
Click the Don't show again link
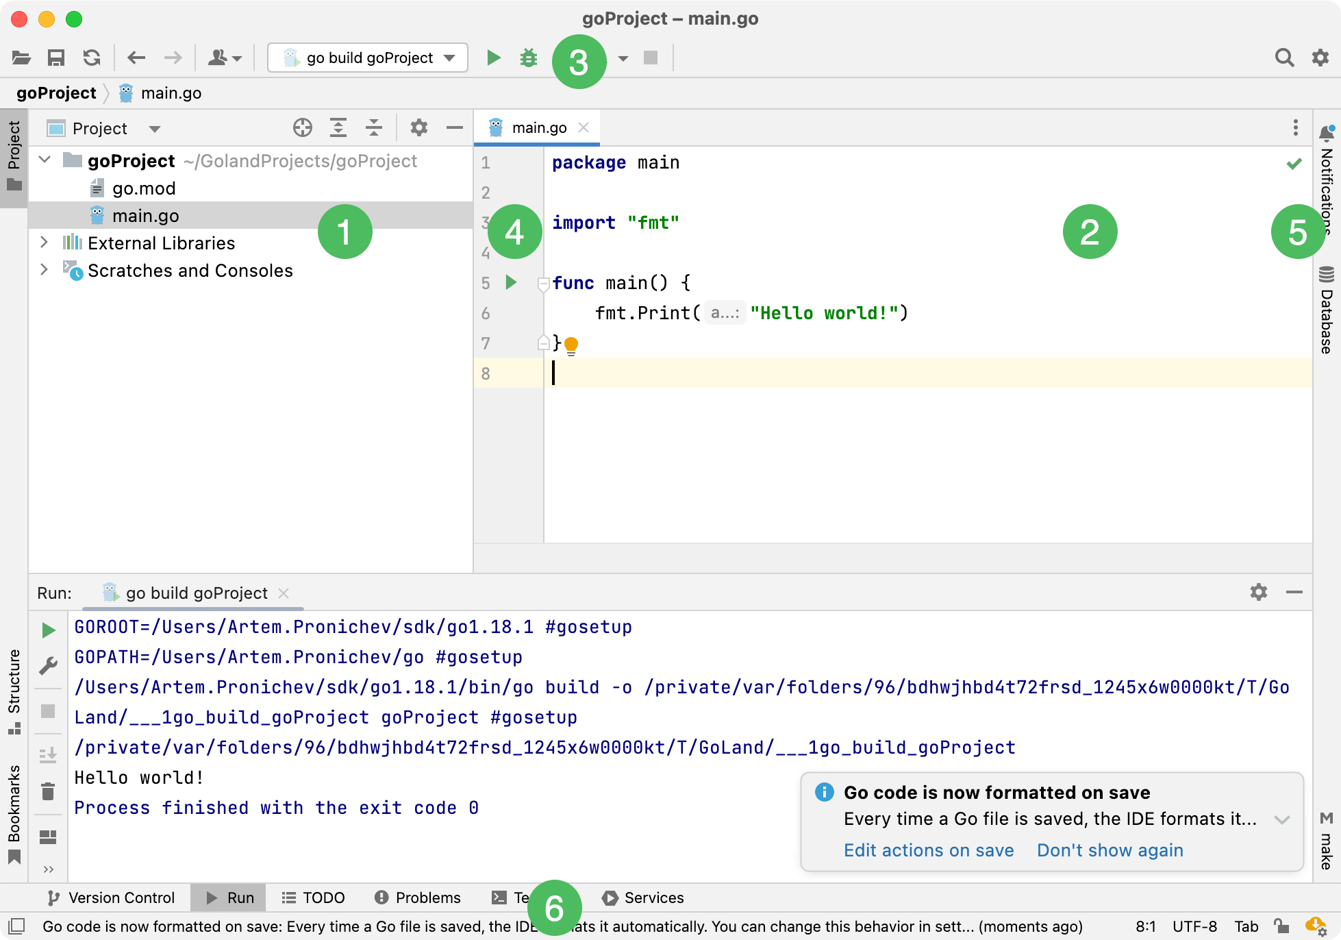coord(1110,850)
